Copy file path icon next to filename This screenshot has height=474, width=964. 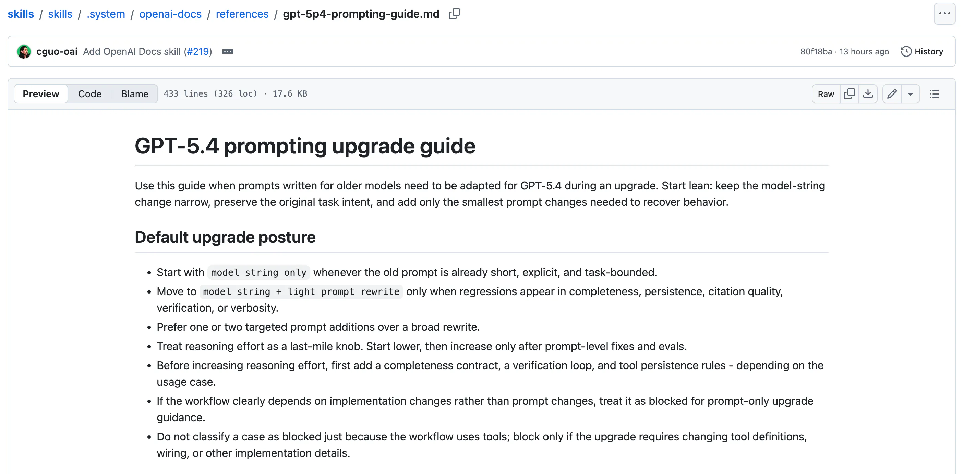tap(454, 14)
